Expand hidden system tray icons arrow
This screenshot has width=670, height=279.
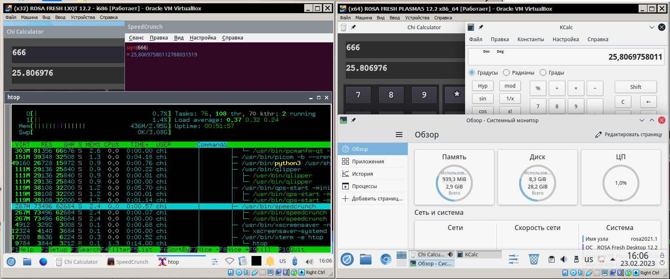[x=612, y=259]
